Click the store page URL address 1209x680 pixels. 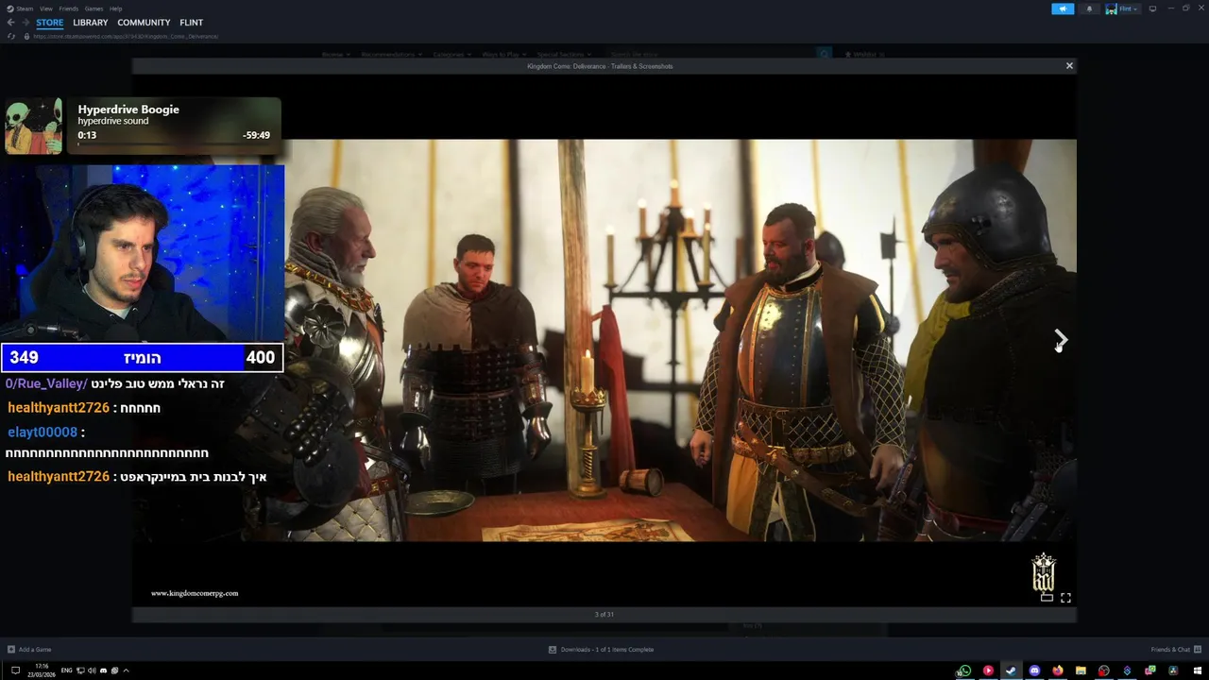[126, 36]
